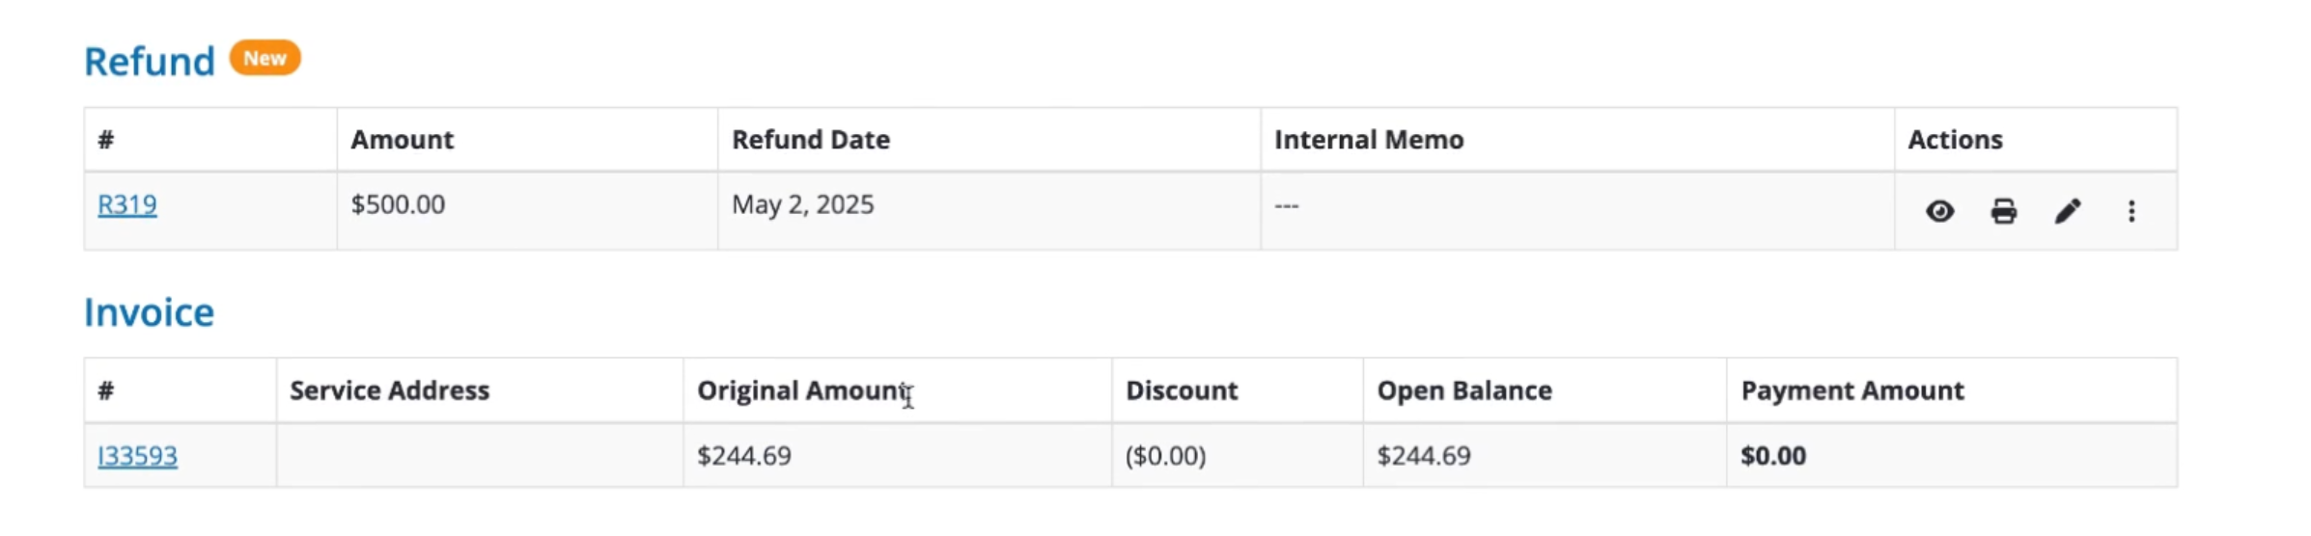Screen dimensions: 2311x536
Task: Edit refund R319 with pencil icon
Action: pos(2067,211)
